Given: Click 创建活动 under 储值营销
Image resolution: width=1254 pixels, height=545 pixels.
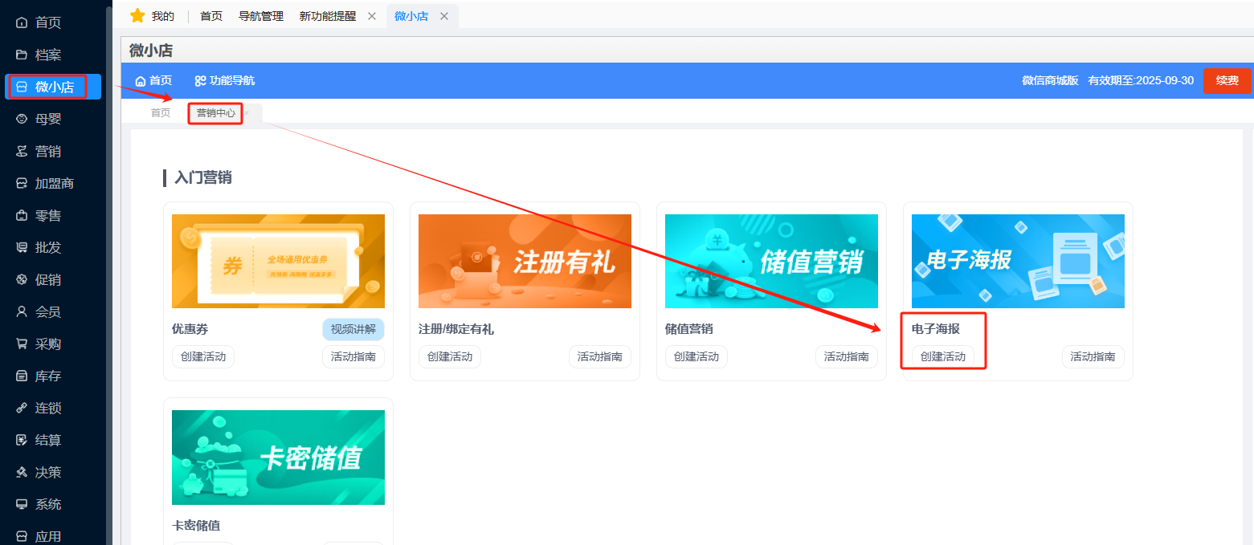Looking at the screenshot, I should pyautogui.click(x=696, y=356).
